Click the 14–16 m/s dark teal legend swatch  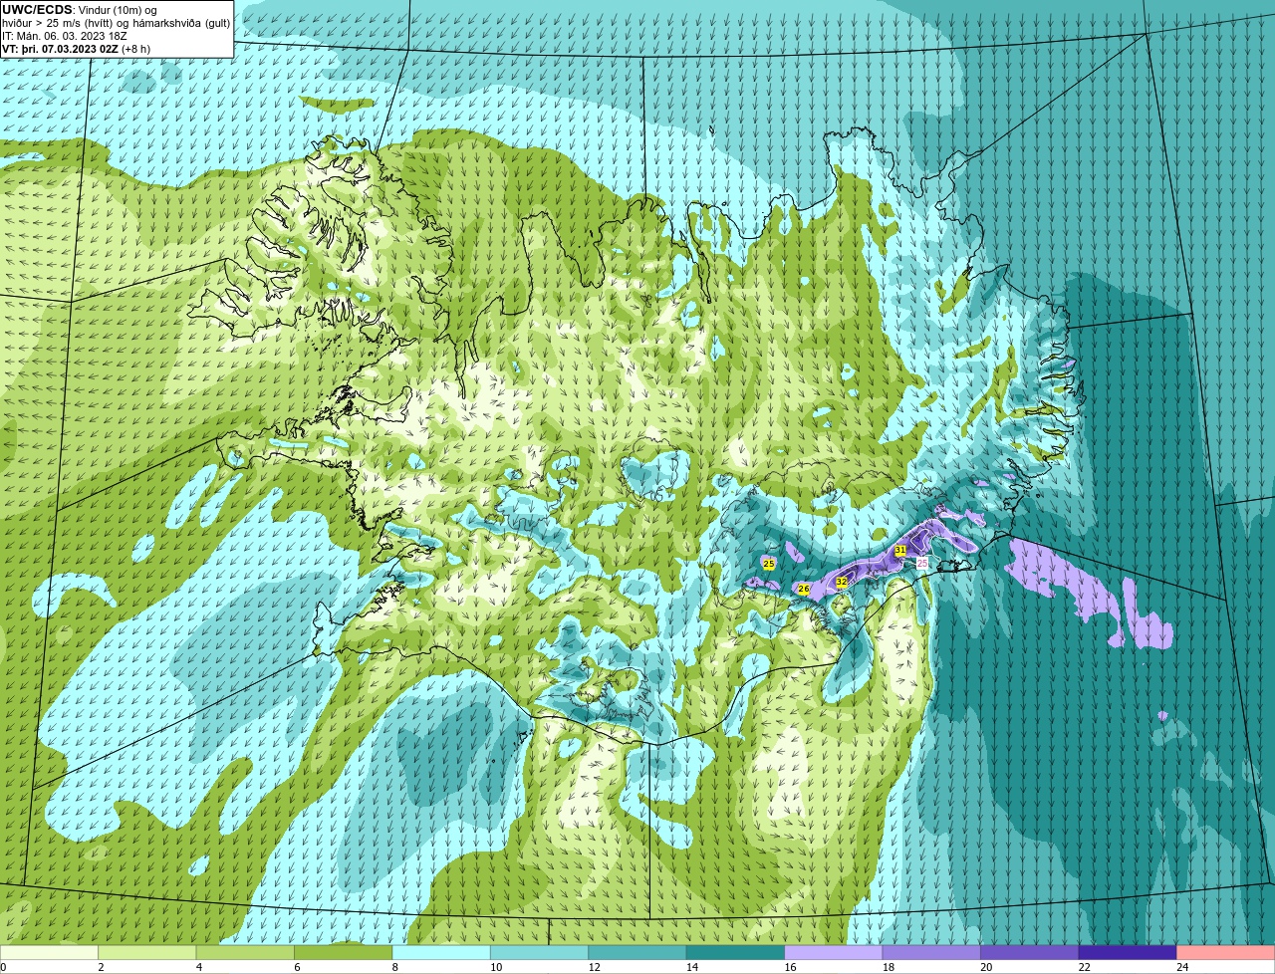[x=736, y=952]
